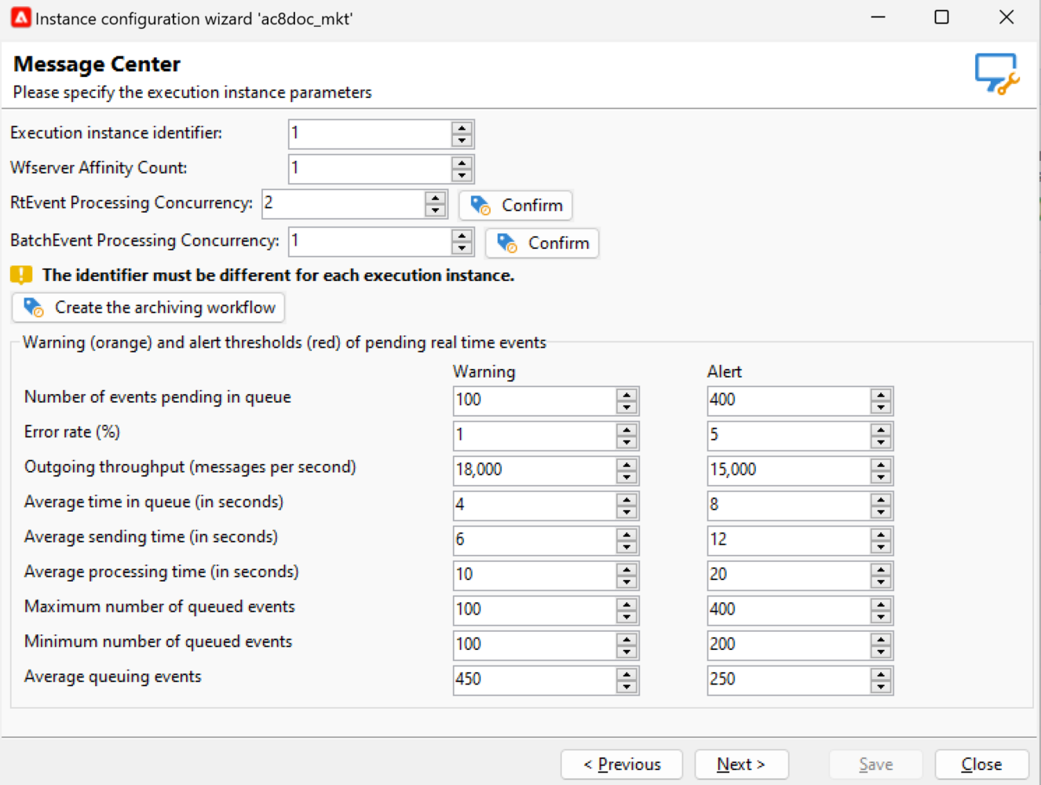Increase Average time in queue Warning value
Image resolution: width=1041 pixels, height=785 pixels.
coord(626,499)
